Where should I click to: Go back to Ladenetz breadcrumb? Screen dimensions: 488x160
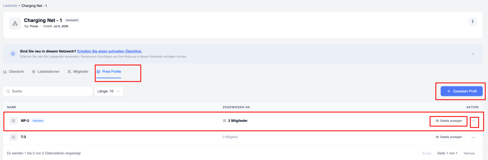point(10,6)
